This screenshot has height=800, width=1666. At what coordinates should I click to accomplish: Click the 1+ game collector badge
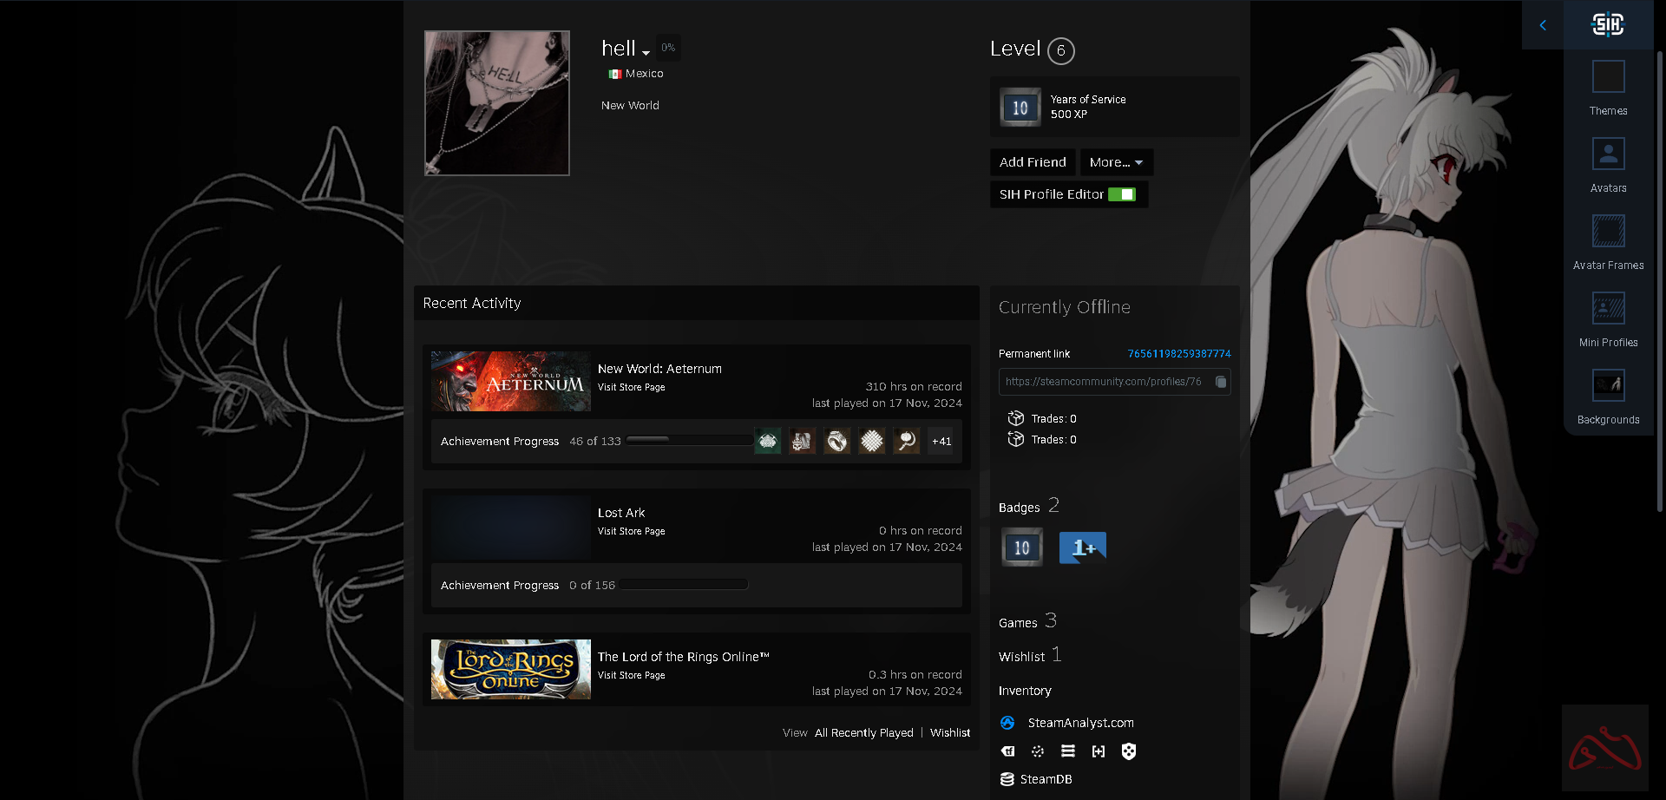pyautogui.click(x=1082, y=548)
